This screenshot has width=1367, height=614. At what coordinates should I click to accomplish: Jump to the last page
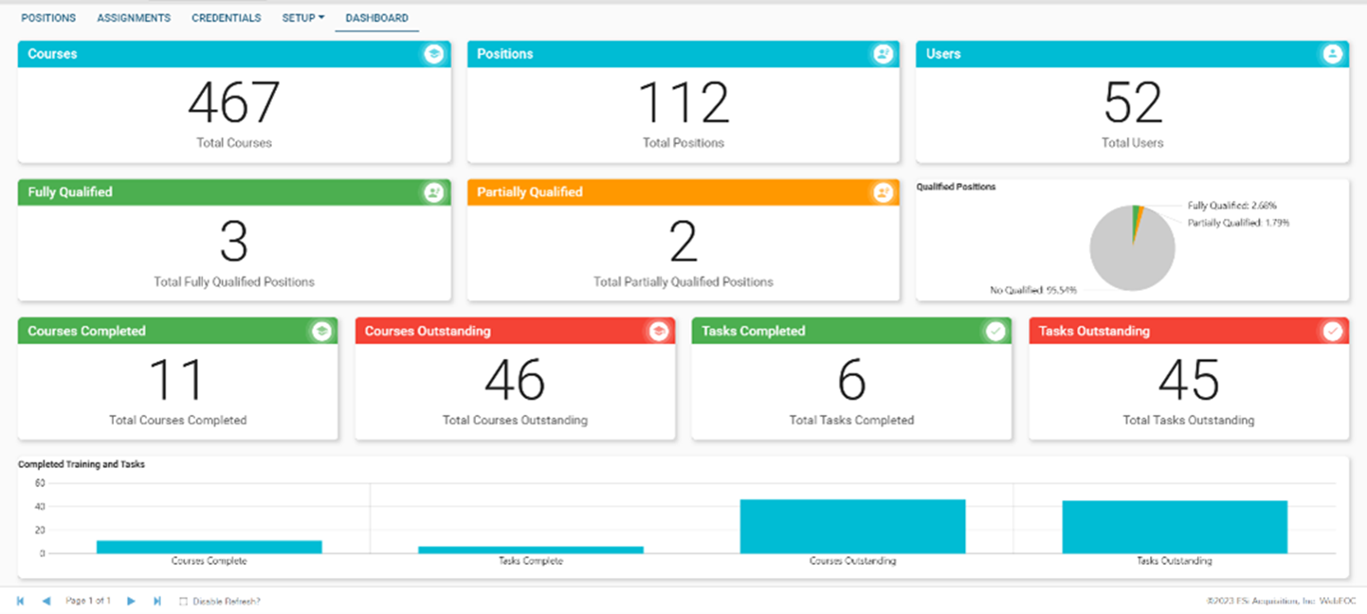[156, 600]
